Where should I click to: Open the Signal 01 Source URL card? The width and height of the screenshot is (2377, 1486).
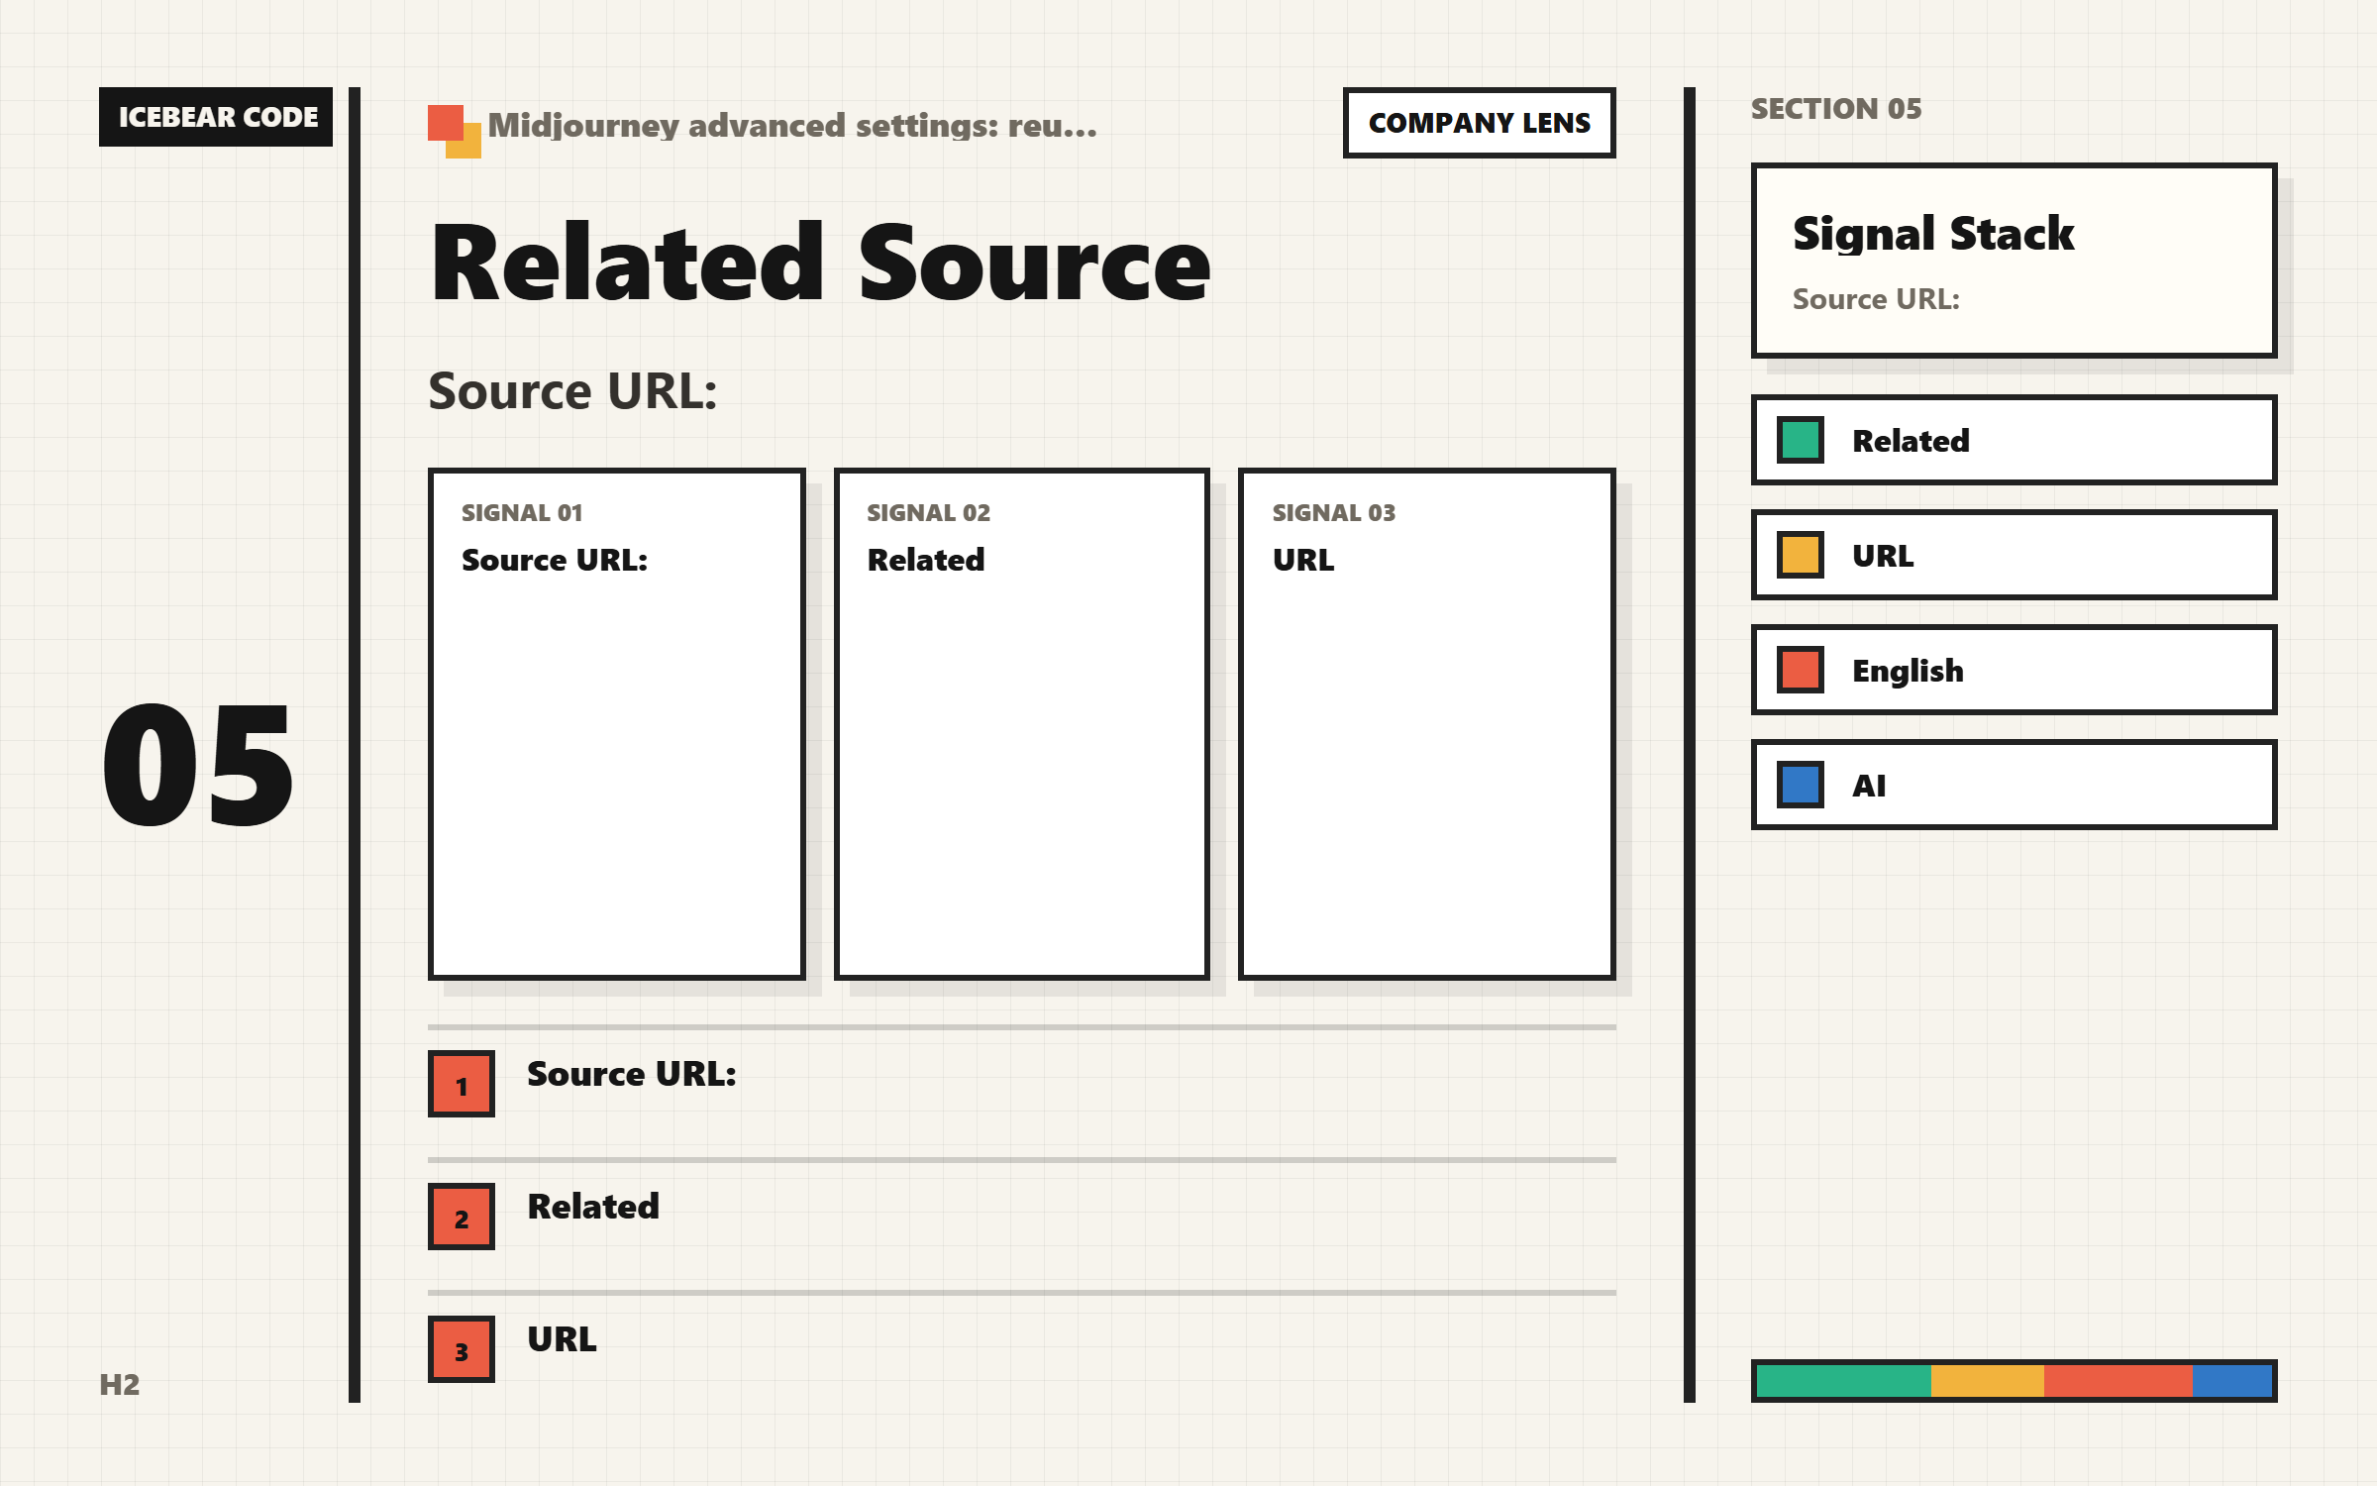[x=617, y=724]
